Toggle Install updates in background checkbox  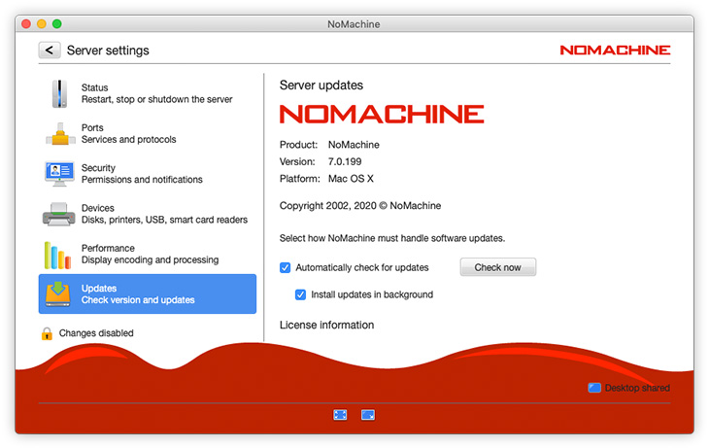301,294
